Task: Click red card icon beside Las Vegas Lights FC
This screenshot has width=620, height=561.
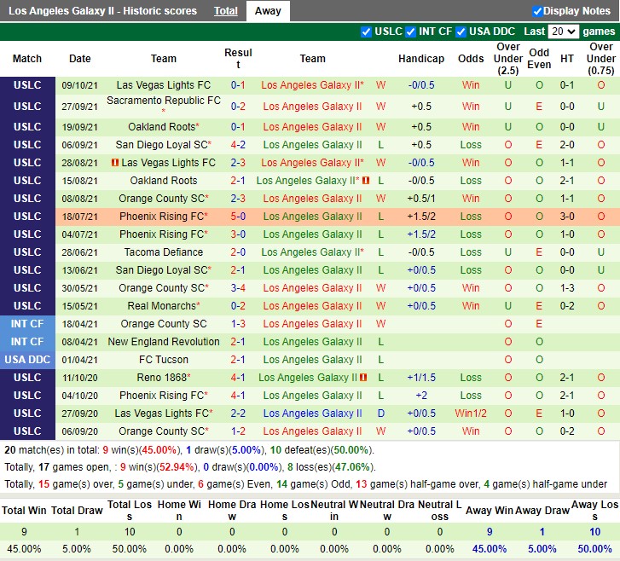Action: (115, 163)
